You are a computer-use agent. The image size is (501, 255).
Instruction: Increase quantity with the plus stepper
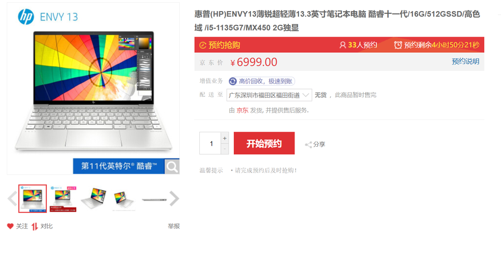click(225, 138)
